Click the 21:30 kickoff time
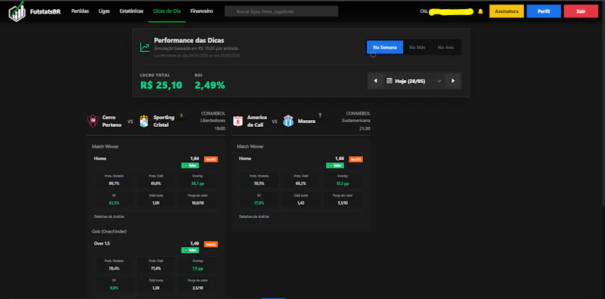 point(365,128)
